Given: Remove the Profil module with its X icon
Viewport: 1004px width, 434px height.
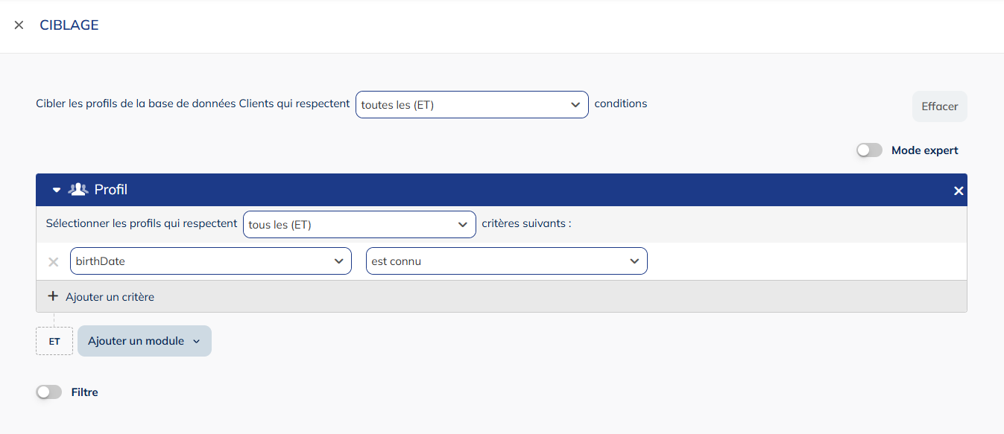Looking at the screenshot, I should pos(959,191).
